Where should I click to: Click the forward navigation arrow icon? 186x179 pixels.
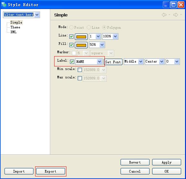click(176, 15)
